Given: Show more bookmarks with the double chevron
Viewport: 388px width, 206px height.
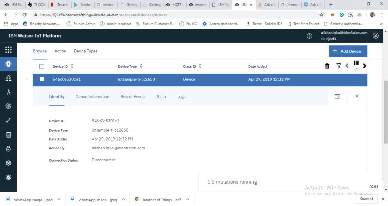Looking at the screenshot, I should tap(381, 24).
